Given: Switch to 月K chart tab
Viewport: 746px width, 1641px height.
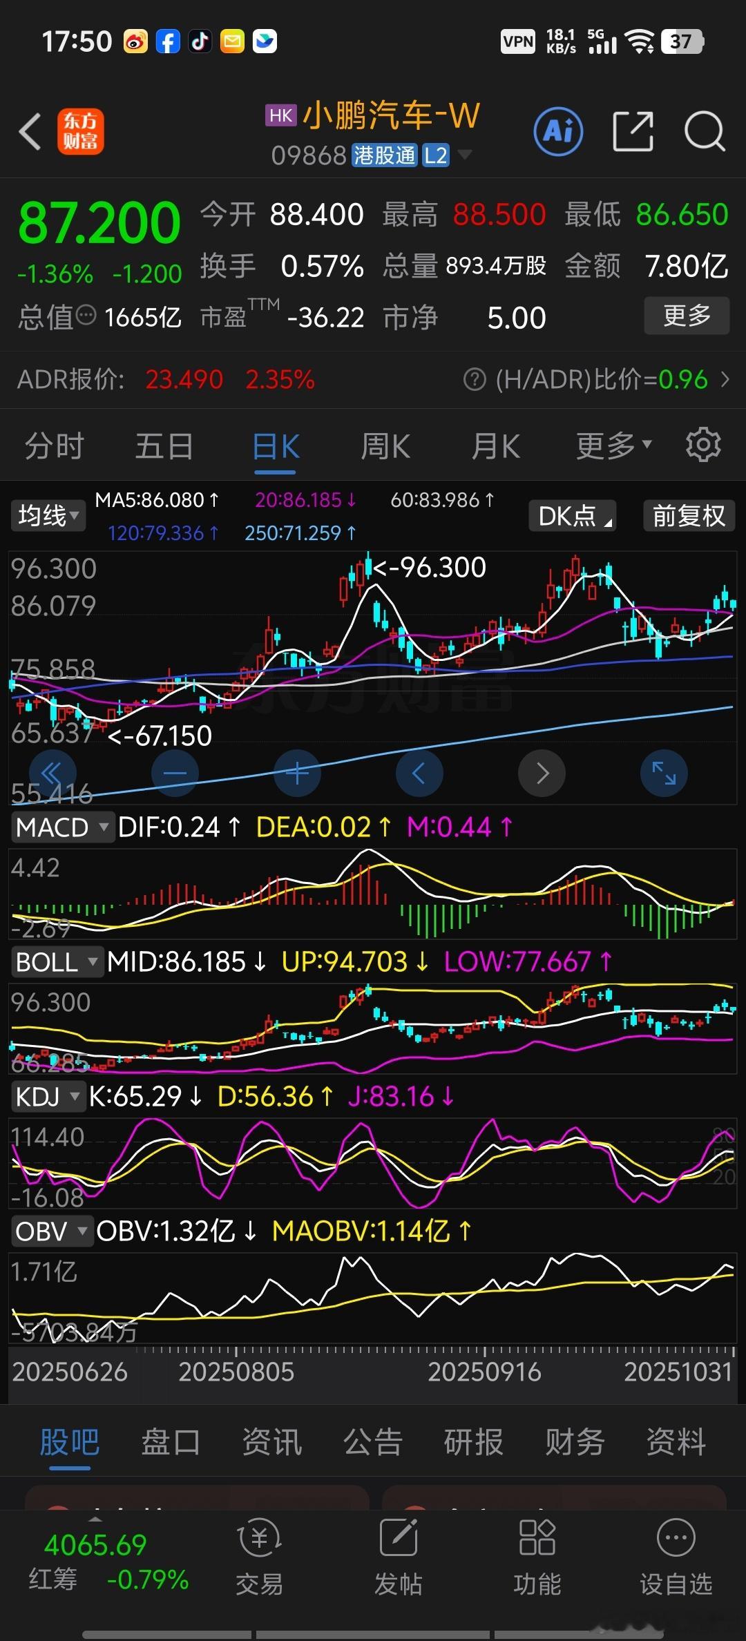Looking at the screenshot, I should pyautogui.click(x=496, y=446).
